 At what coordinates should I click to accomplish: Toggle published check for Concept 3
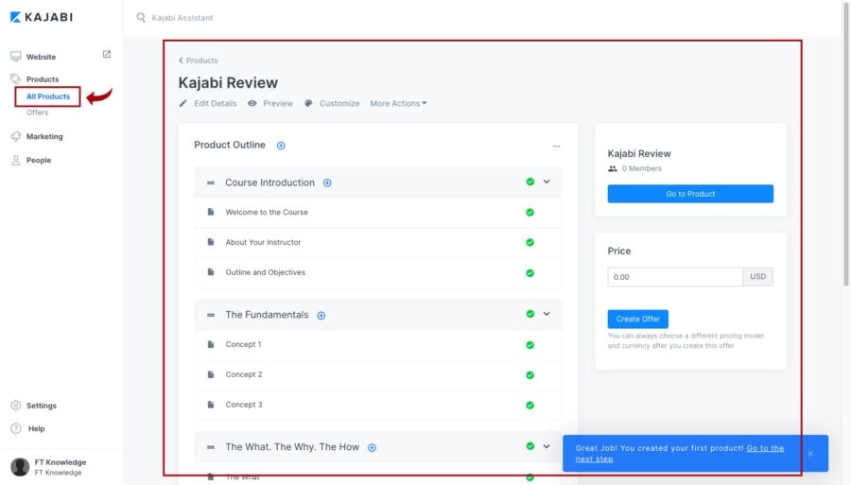pyautogui.click(x=530, y=406)
